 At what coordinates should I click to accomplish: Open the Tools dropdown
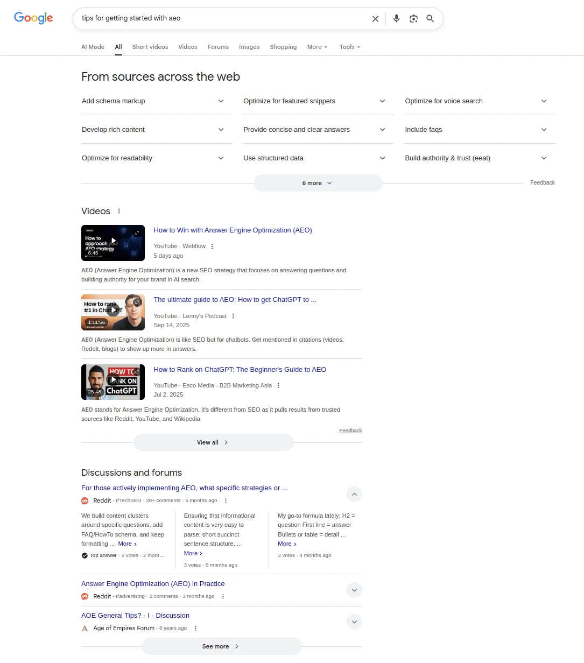(350, 47)
